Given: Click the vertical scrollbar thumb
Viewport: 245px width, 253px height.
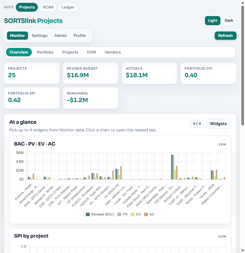Looking at the screenshot, I should pyautogui.click(x=242, y=65).
